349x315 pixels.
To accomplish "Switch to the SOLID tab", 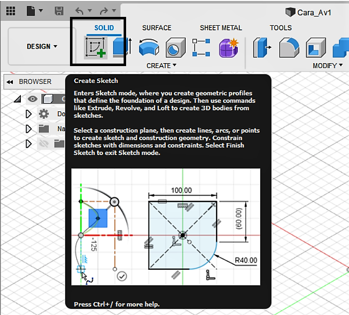I will click(x=104, y=28).
